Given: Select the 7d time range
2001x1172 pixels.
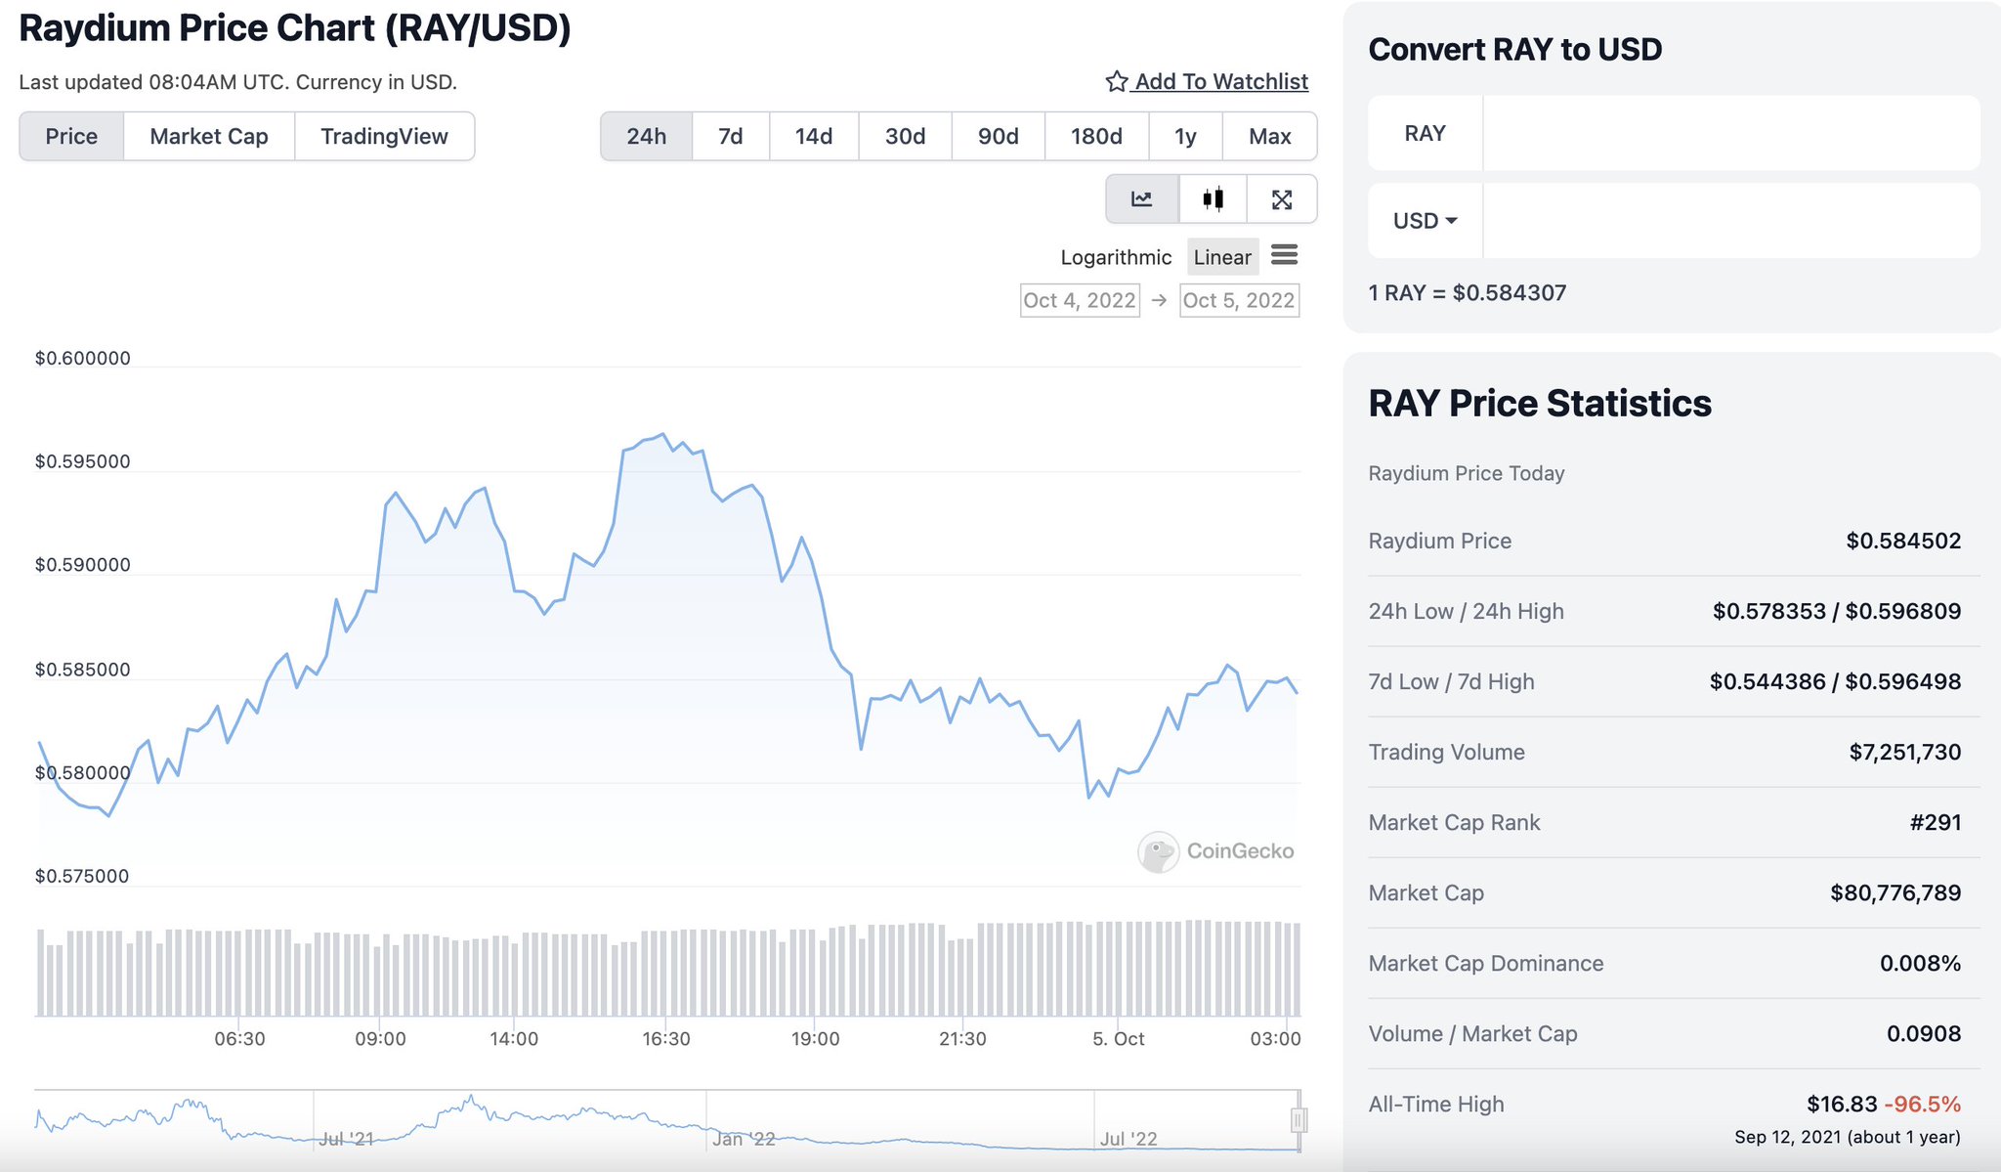Looking at the screenshot, I should click(x=731, y=136).
